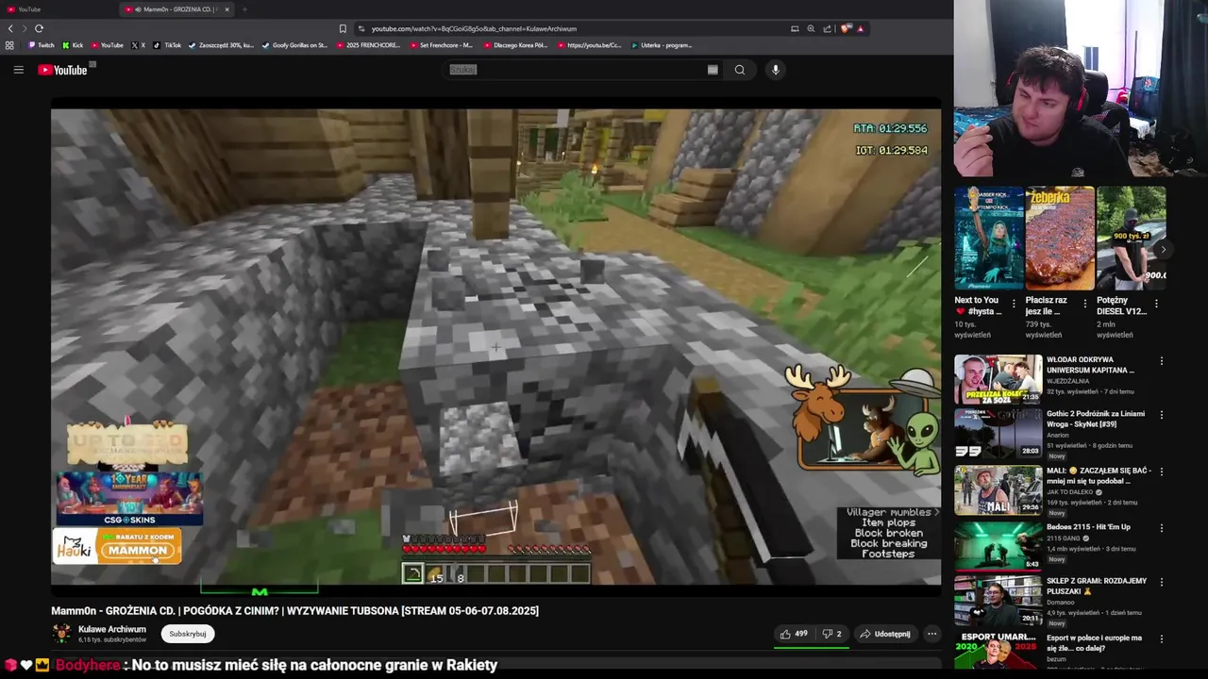The width and height of the screenshot is (1208, 679).
Task: Open the Kick bookmark
Action: [73, 45]
